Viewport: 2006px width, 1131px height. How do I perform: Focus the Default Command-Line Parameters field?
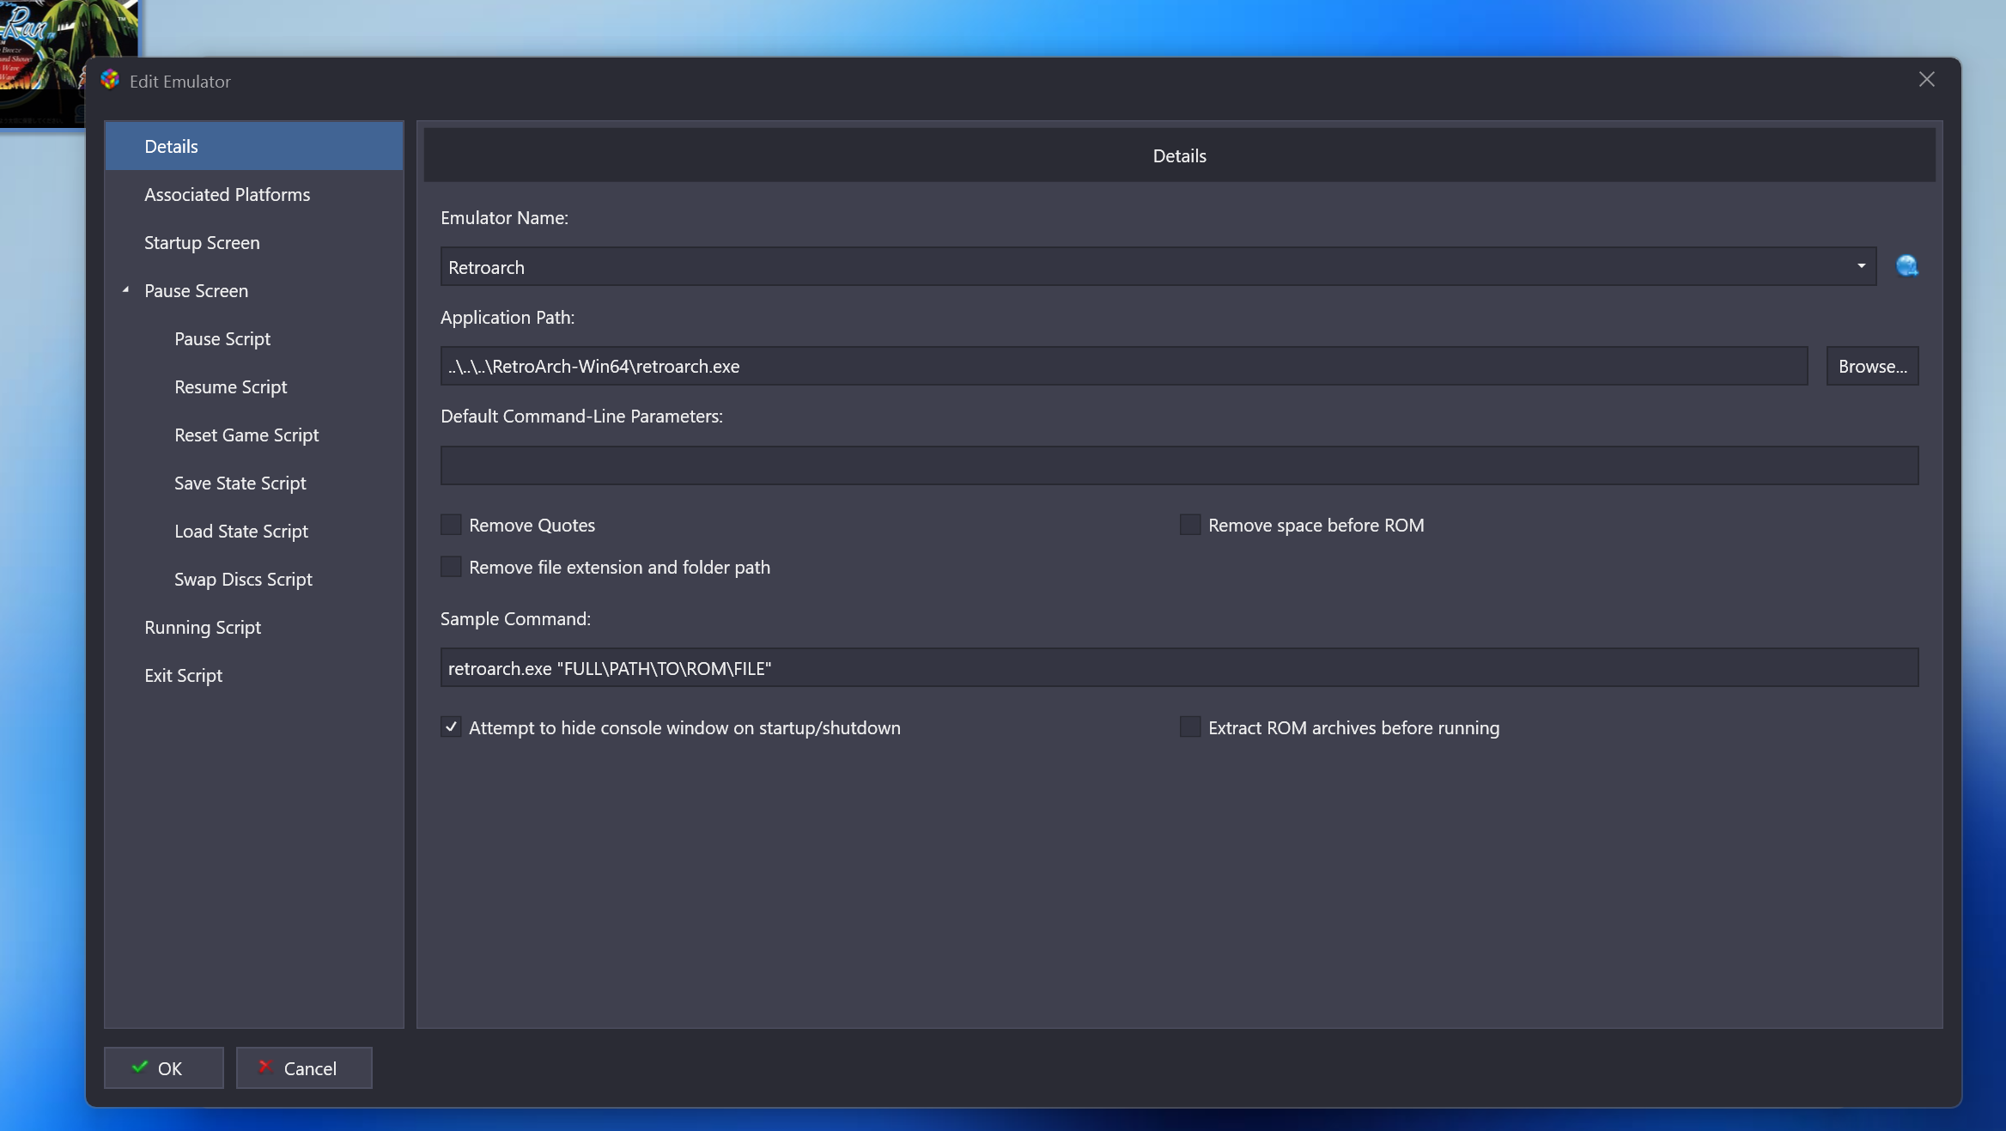[x=1179, y=465]
